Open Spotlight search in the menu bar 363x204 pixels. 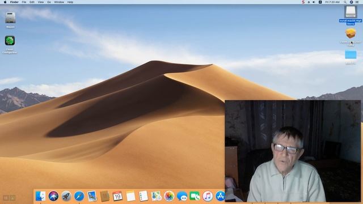(x=345, y=2)
